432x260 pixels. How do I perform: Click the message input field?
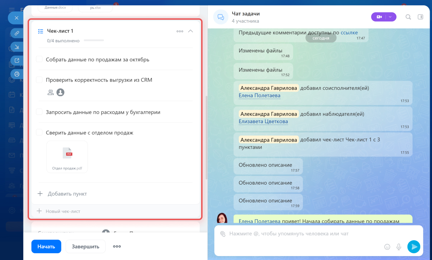[305, 234]
